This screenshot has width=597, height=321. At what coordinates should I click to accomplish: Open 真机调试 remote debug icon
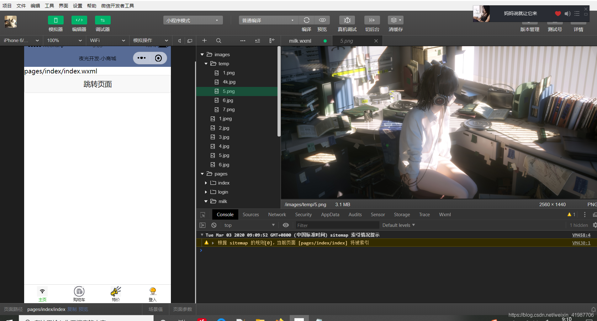click(347, 20)
